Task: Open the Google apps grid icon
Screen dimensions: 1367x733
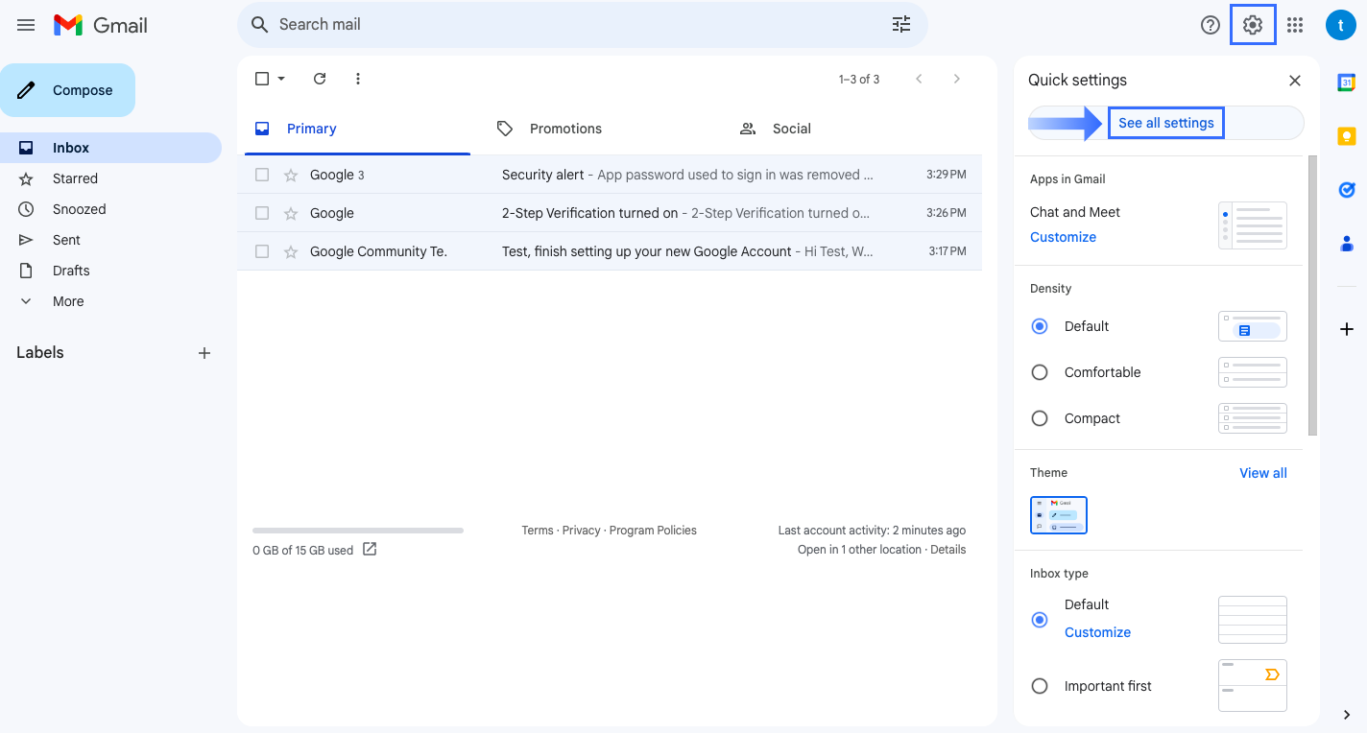Action: 1295,25
